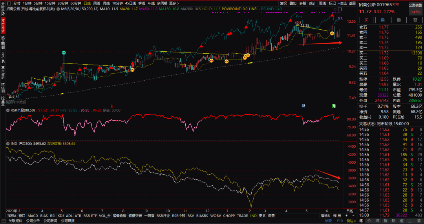The image size is (424, 224).
Task: Select RSI indicator tab
Action: [x=53, y=216]
